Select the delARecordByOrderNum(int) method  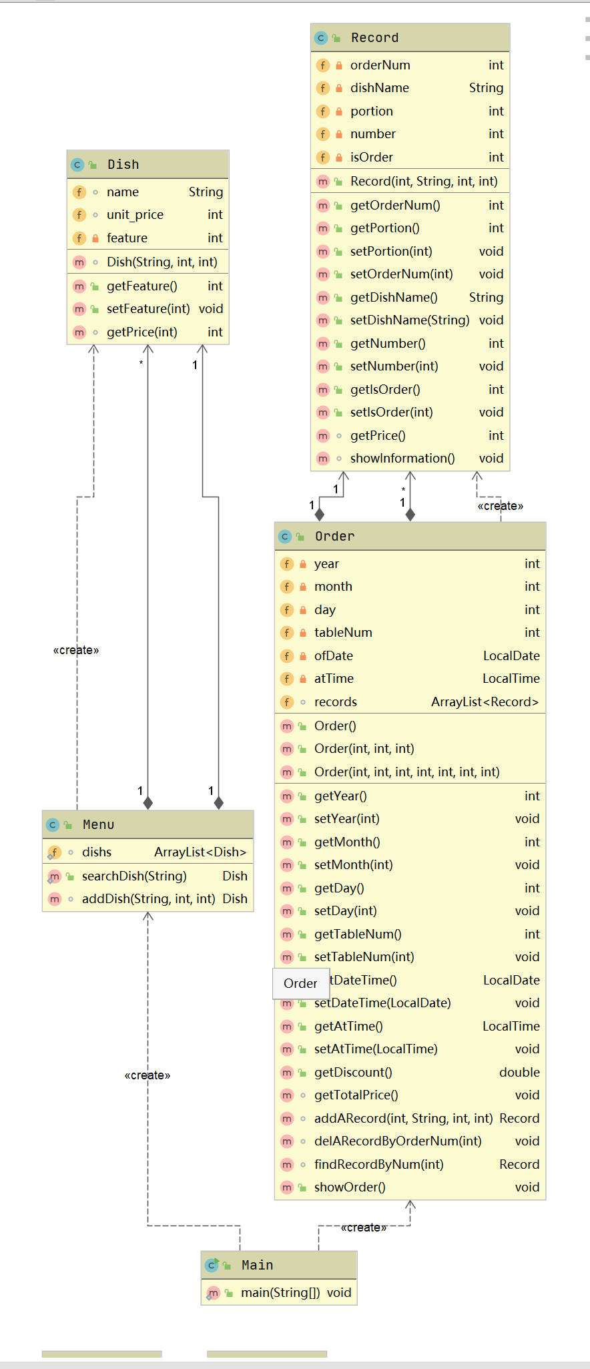(x=410, y=1141)
